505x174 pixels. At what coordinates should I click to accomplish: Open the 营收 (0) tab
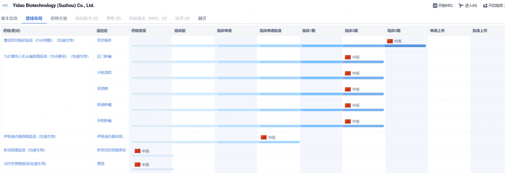click(113, 18)
